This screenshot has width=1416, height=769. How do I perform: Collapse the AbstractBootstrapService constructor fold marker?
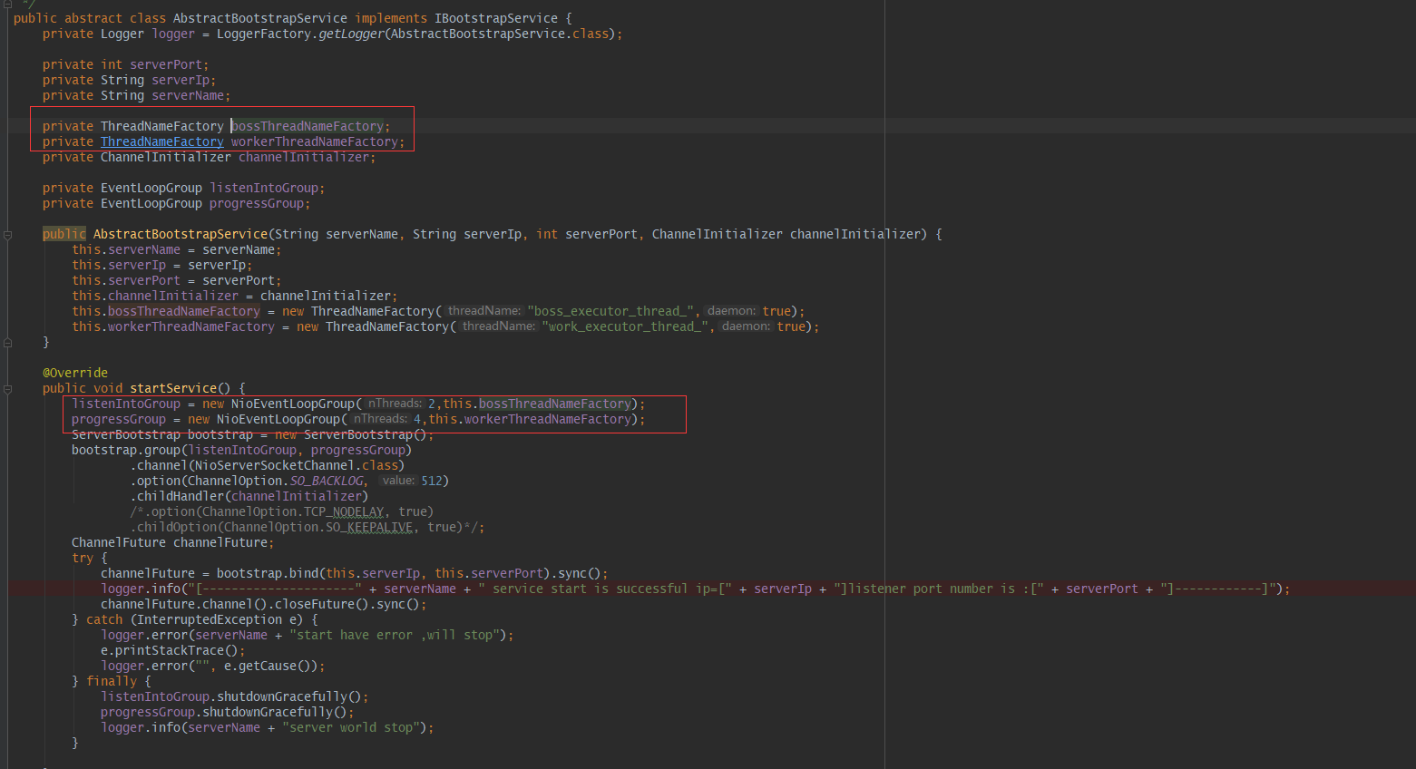(7, 235)
